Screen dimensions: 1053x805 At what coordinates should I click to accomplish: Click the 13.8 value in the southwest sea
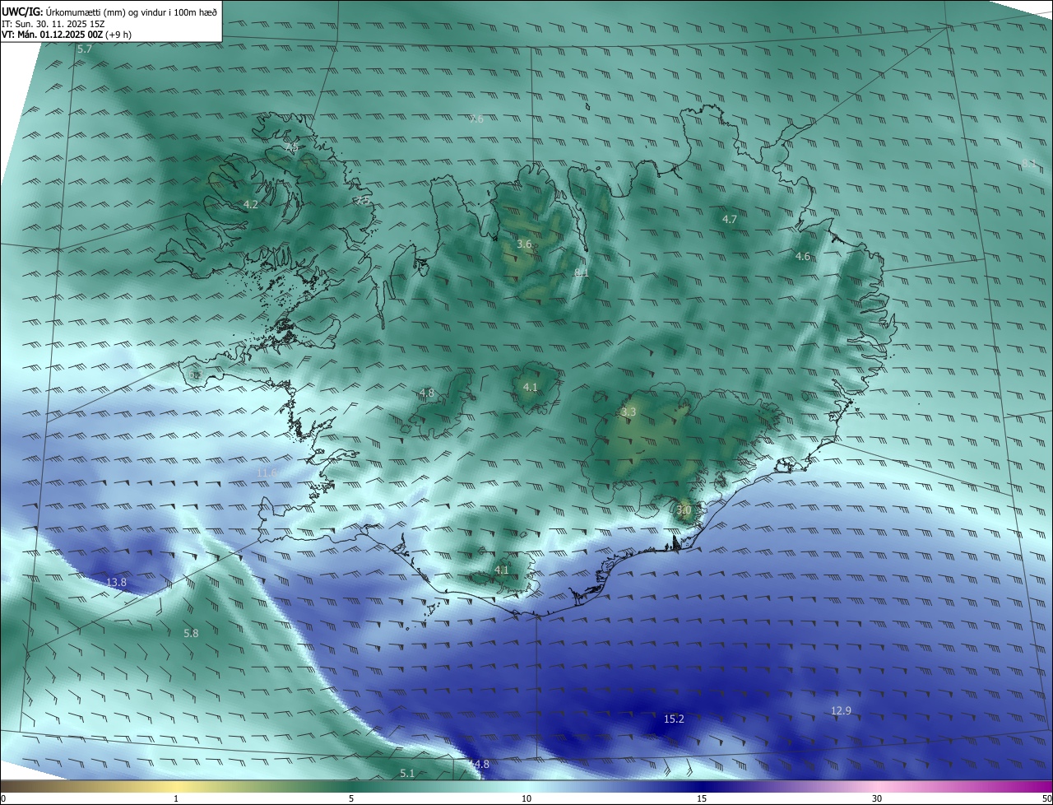117,583
